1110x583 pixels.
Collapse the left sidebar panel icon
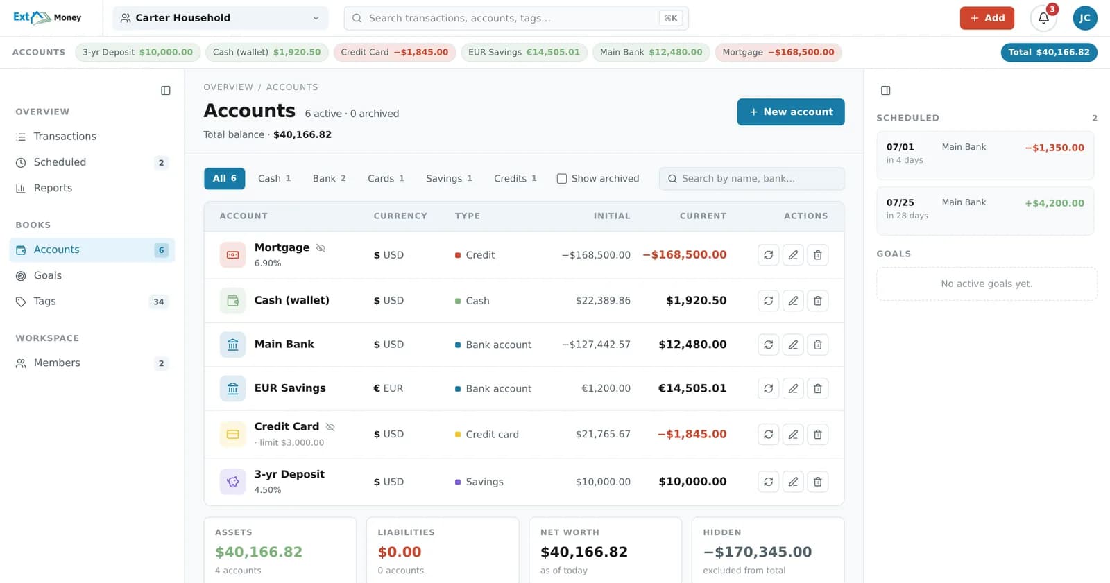pos(166,91)
